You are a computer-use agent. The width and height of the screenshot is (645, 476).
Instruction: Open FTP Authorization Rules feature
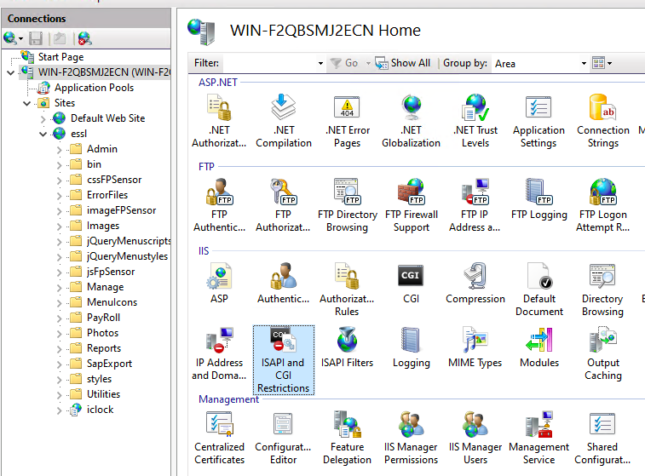pos(284,205)
